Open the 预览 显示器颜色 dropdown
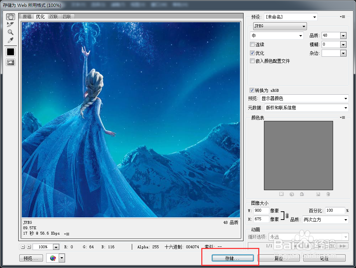Viewport: 356px width, 268px height. click(304, 99)
